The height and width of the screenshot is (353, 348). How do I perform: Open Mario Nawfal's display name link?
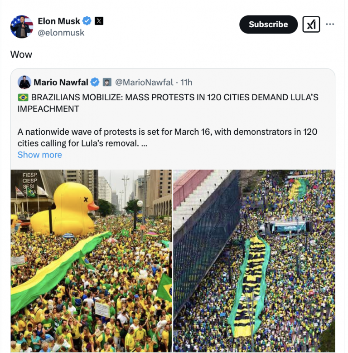point(62,82)
